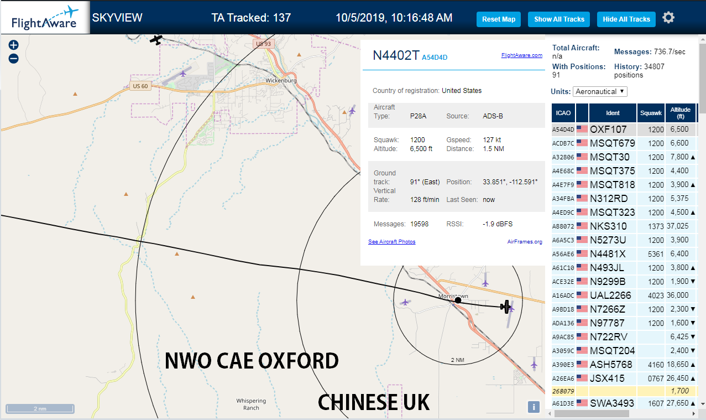This screenshot has height=420, width=706.
Task: Click the map info 'i' button
Action: 534,407
